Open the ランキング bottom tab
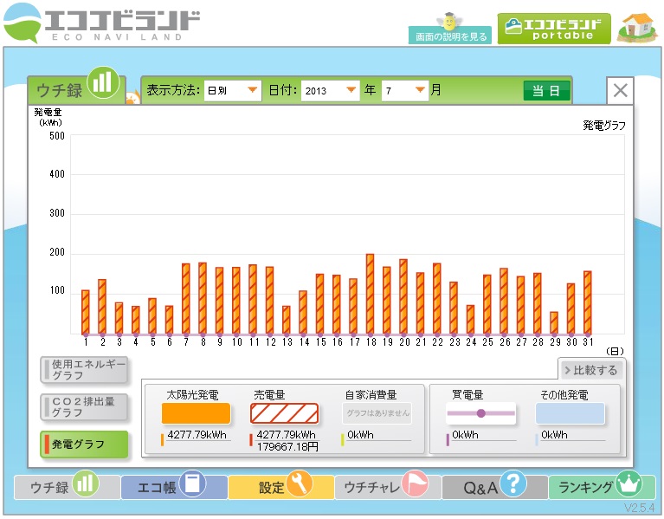This screenshot has width=664, height=519. (602, 487)
